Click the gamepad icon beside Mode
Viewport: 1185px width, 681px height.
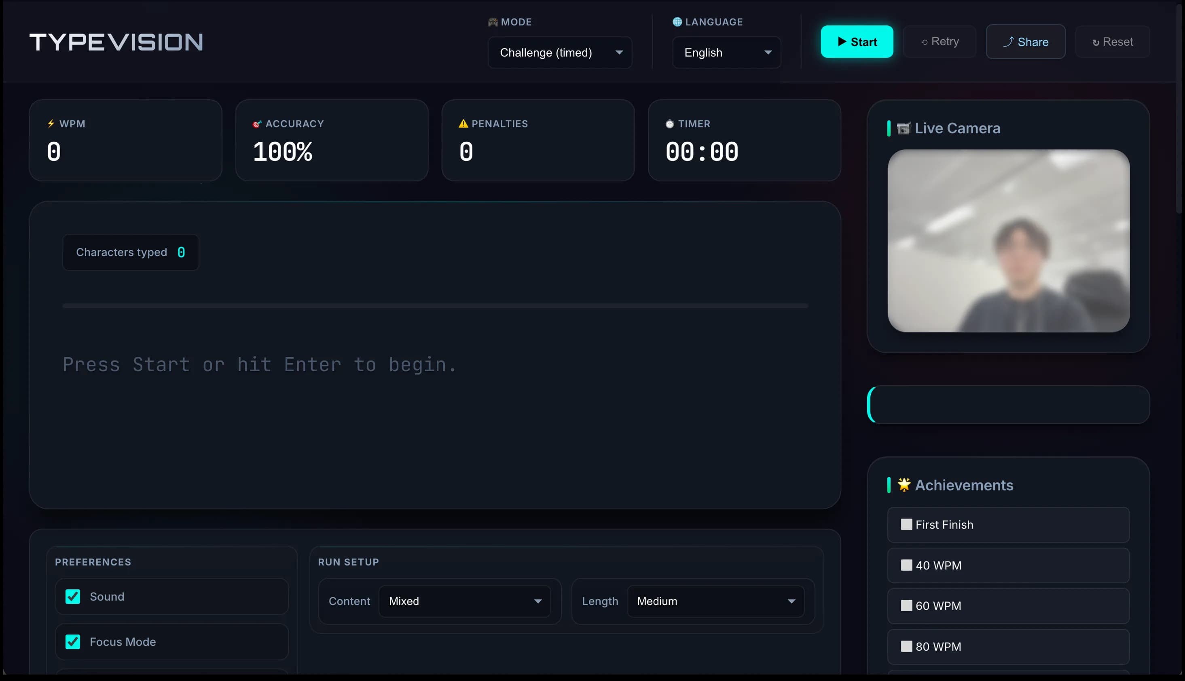pos(493,22)
